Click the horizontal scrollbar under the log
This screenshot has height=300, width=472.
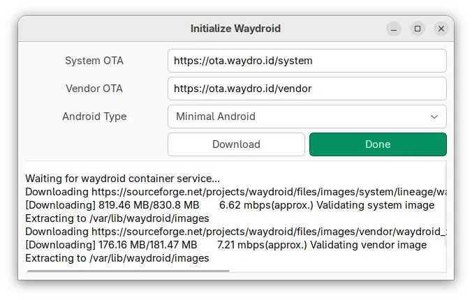pyautogui.click(x=127, y=271)
